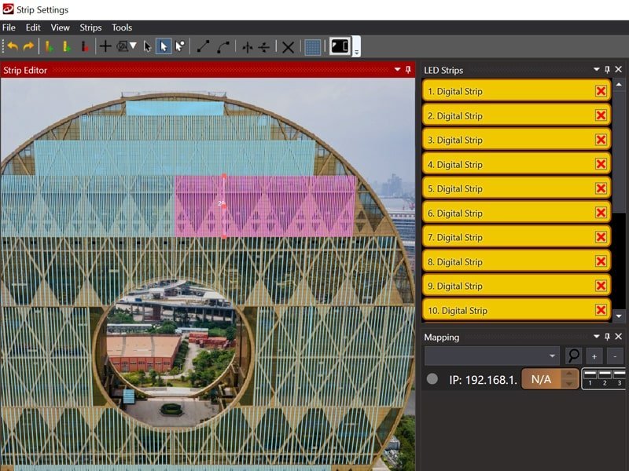The width and height of the screenshot is (629, 471).
Task: Select 4. Digital Strip in list
Action: 517,164
